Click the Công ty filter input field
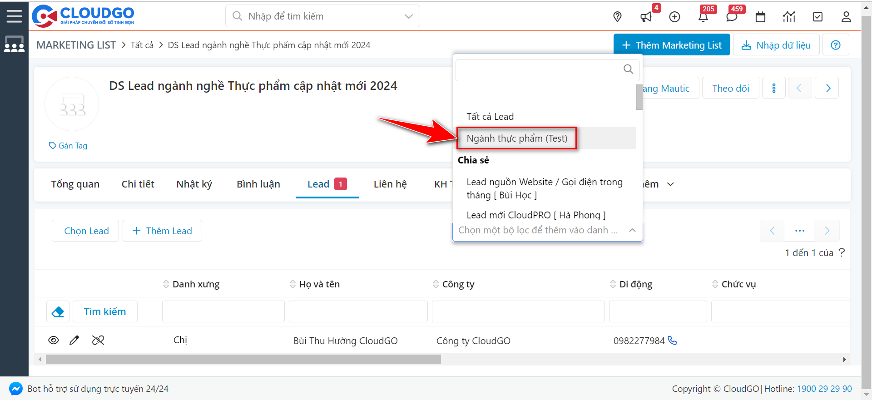The width and height of the screenshot is (872, 400). click(x=518, y=312)
